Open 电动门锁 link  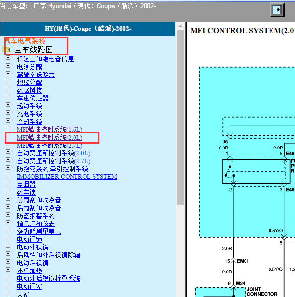(x=29, y=240)
